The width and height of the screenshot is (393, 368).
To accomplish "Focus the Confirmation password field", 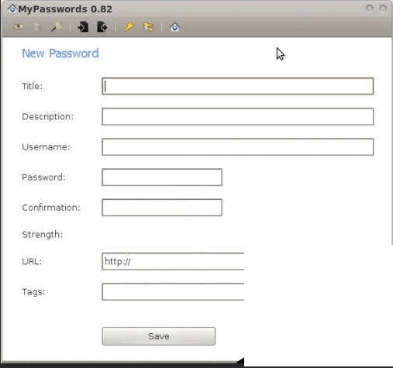I will (162, 208).
